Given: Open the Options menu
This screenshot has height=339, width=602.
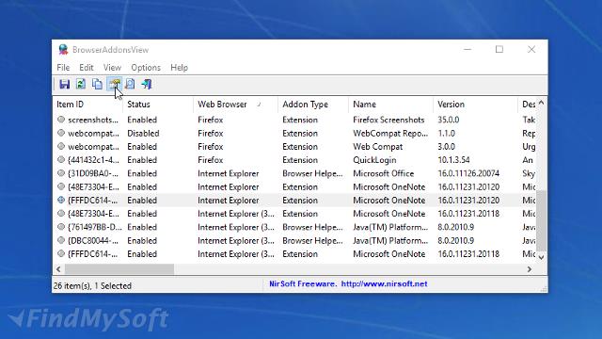Looking at the screenshot, I should (x=146, y=68).
